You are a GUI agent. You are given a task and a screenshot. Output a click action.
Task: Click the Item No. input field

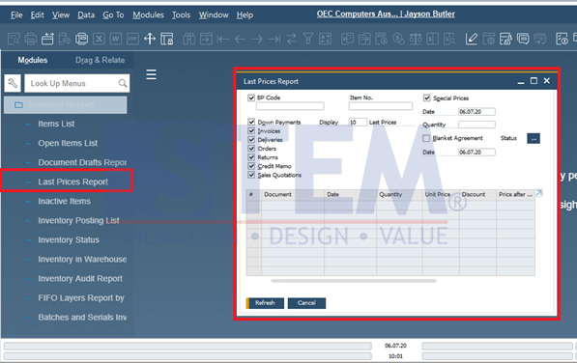(x=381, y=106)
